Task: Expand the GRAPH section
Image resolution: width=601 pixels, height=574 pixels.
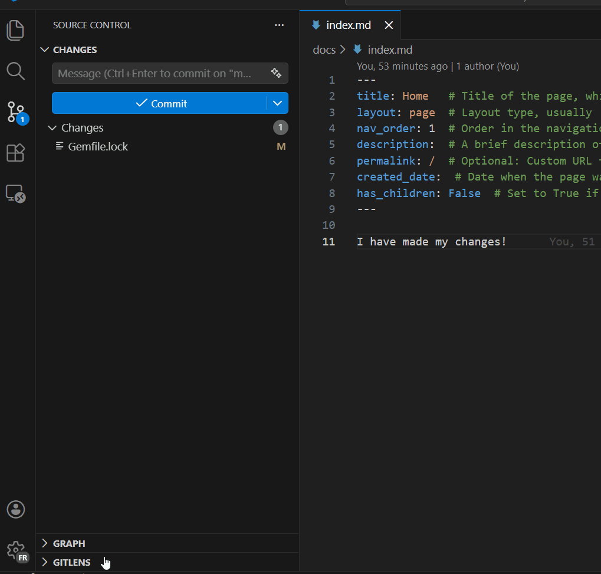Action: point(68,543)
